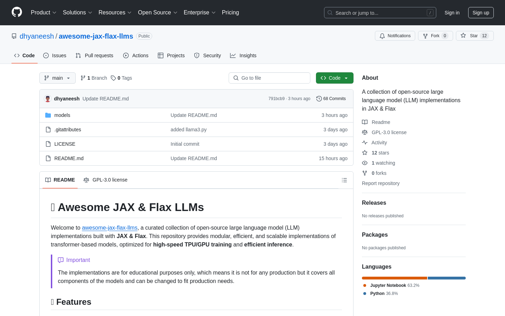
Task: Select the README tab in file viewer
Action: [60, 180]
